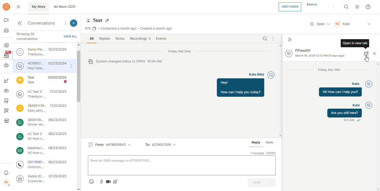Select the Replies tab
Image resolution: width=380 pixels, height=191 pixels.
pyautogui.click(x=104, y=39)
